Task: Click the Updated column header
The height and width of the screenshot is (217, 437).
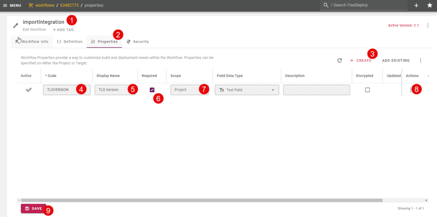Action: 392,76
